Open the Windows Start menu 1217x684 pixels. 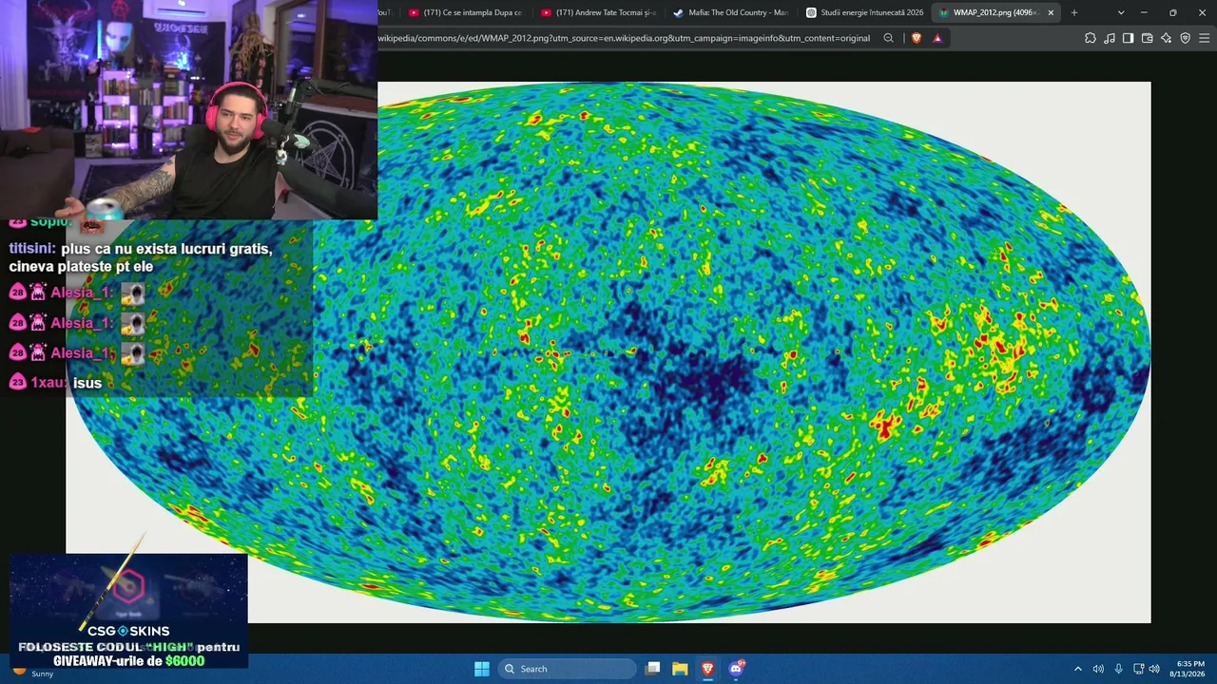click(482, 669)
